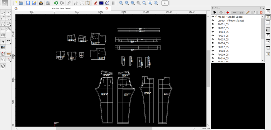Open the dimension tools
Image resolution: width=271 pixels, height=130 pixels.
[x=9, y=42]
